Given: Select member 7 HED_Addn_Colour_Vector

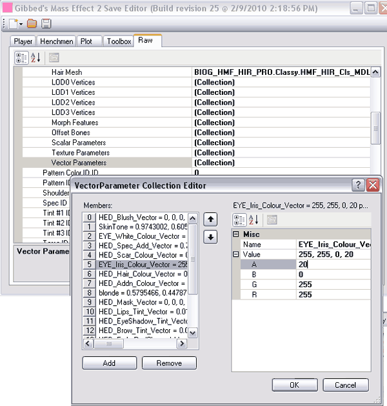Looking at the screenshot, I should click(x=135, y=283).
